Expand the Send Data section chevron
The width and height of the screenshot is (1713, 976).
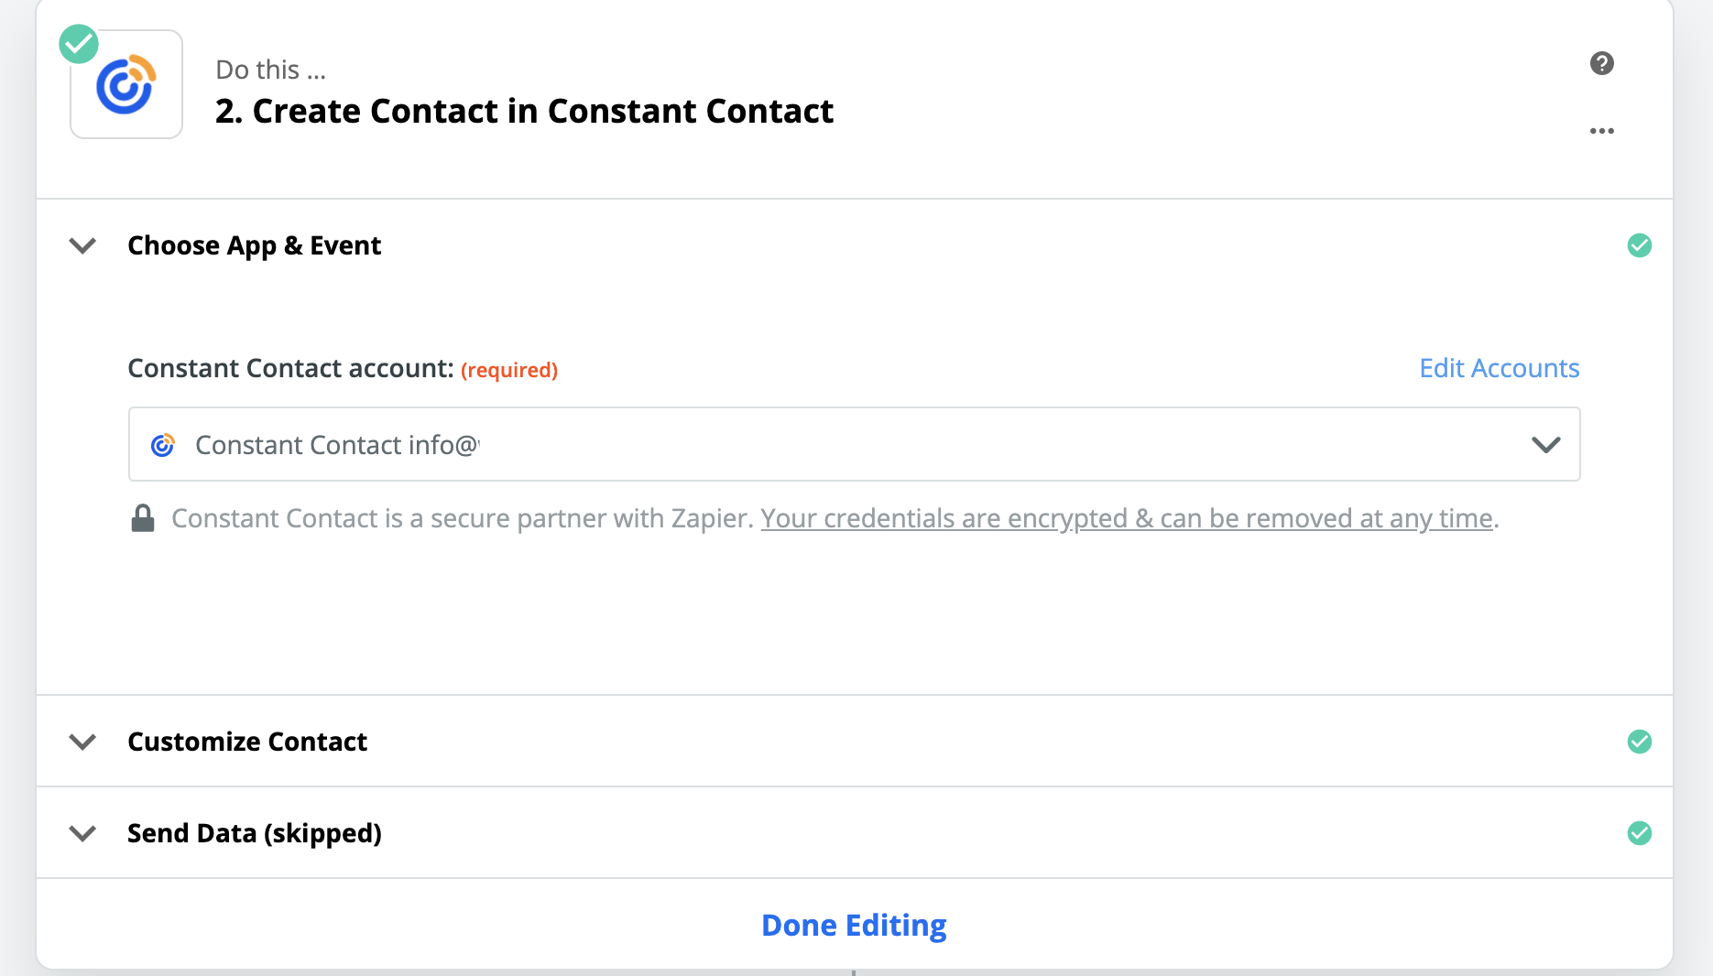tap(83, 833)
